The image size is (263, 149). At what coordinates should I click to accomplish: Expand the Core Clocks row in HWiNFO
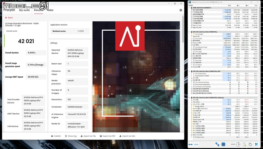click(192, 38)
